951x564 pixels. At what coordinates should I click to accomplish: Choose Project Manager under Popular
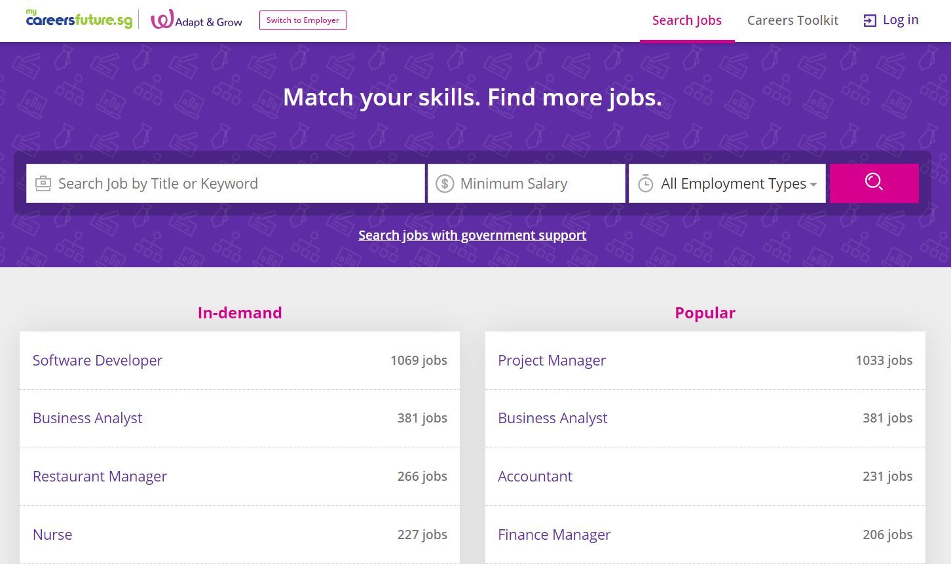[x=551, y=360]
